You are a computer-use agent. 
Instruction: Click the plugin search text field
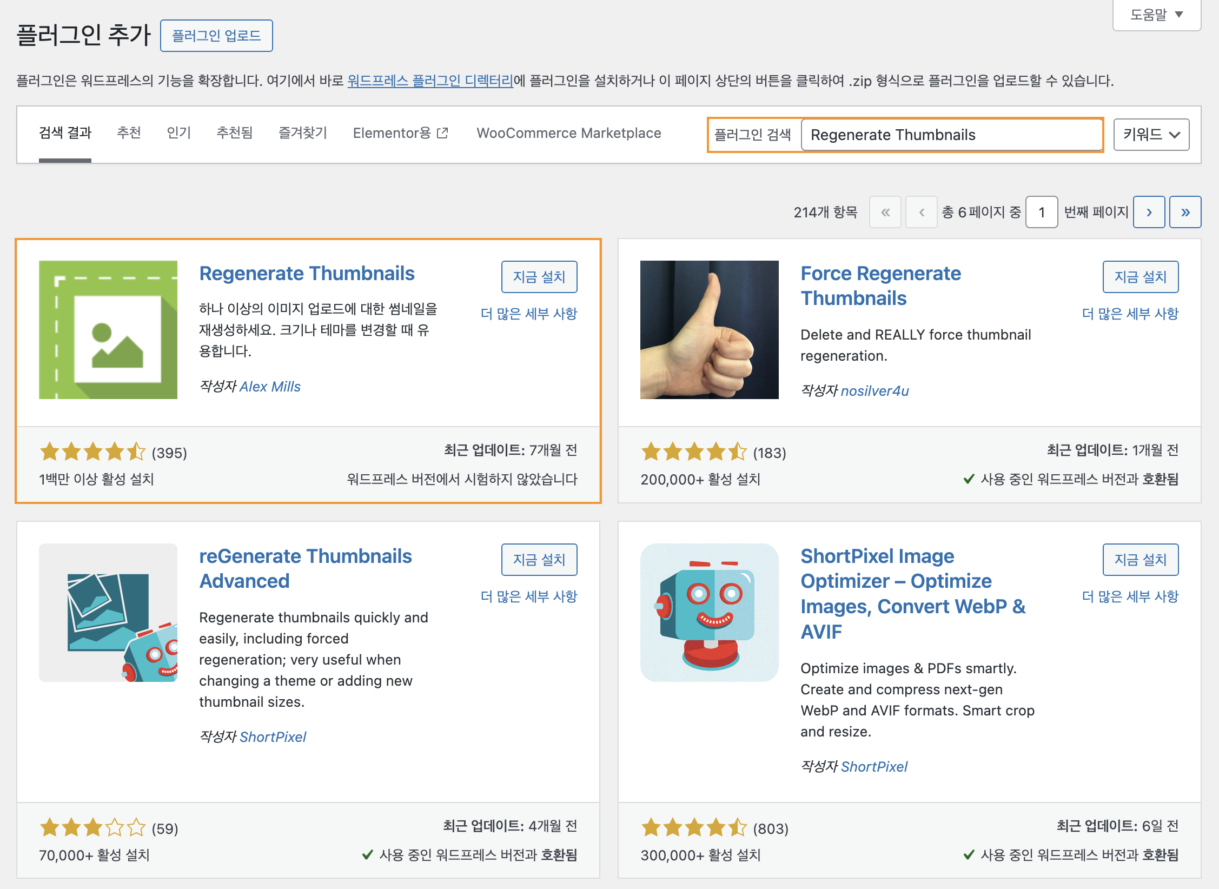coord(951,135)
